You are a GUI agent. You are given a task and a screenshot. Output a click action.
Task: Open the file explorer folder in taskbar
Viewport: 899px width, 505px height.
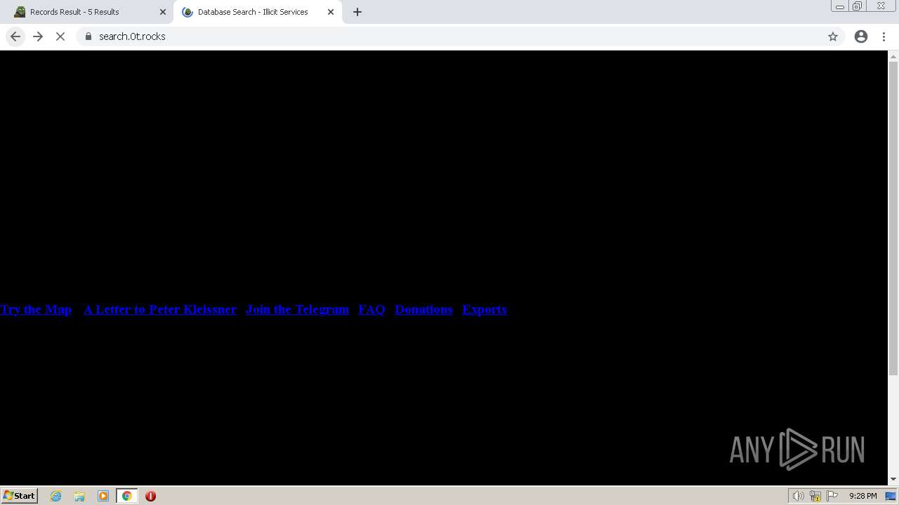(79, 496)
